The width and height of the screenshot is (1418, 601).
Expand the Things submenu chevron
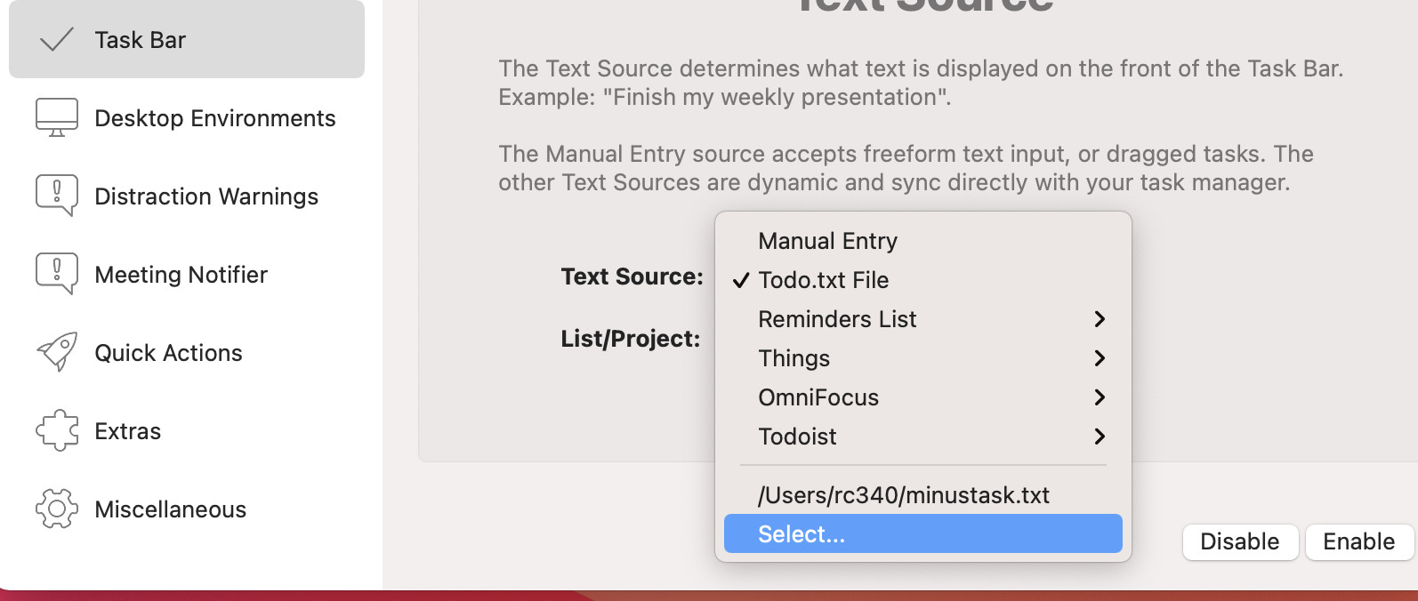[1100, 358]
